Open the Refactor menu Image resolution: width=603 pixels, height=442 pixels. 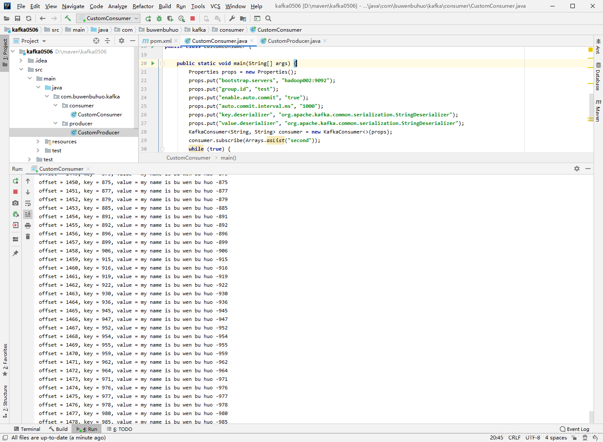pos(143,6)
